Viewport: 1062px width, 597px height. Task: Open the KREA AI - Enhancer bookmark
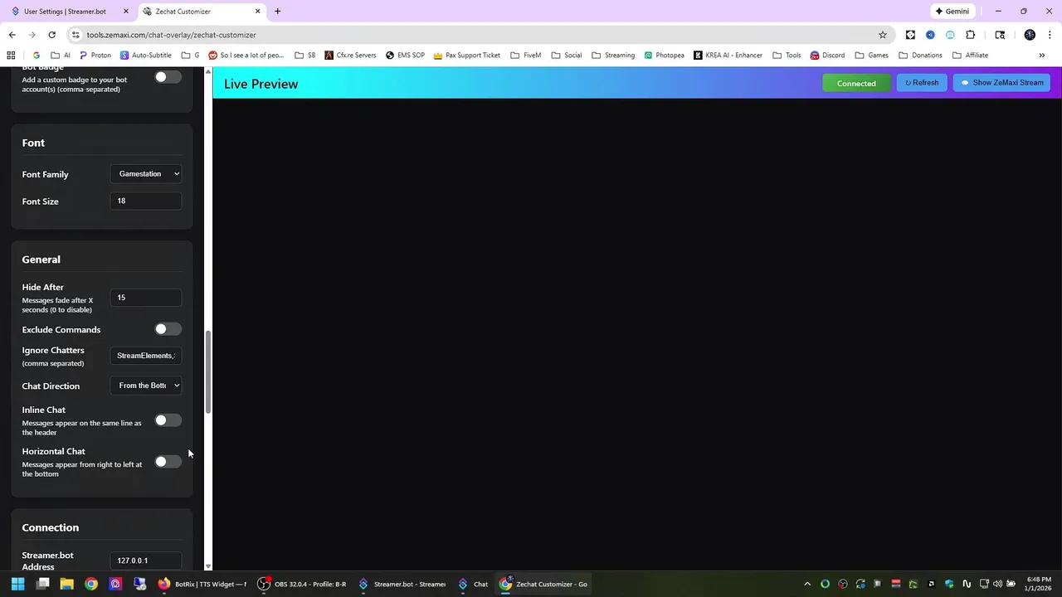728,56
